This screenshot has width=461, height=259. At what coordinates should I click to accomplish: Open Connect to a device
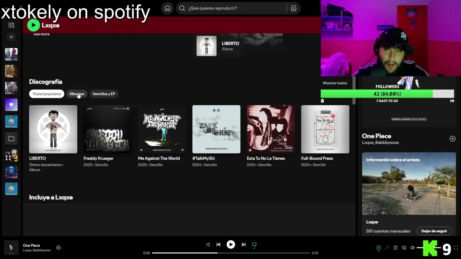coord(404,248)
